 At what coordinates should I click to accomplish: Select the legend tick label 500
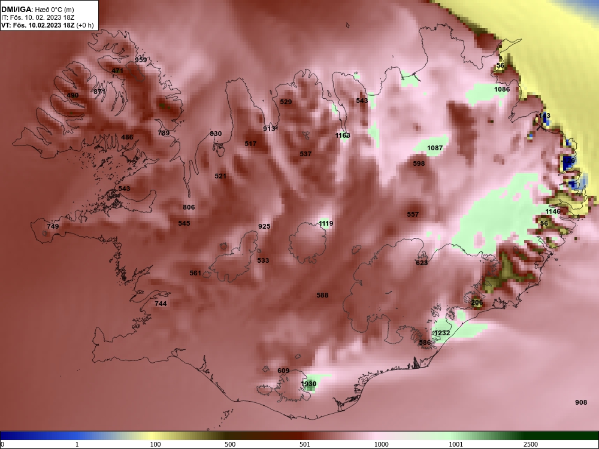click(230, 444)
